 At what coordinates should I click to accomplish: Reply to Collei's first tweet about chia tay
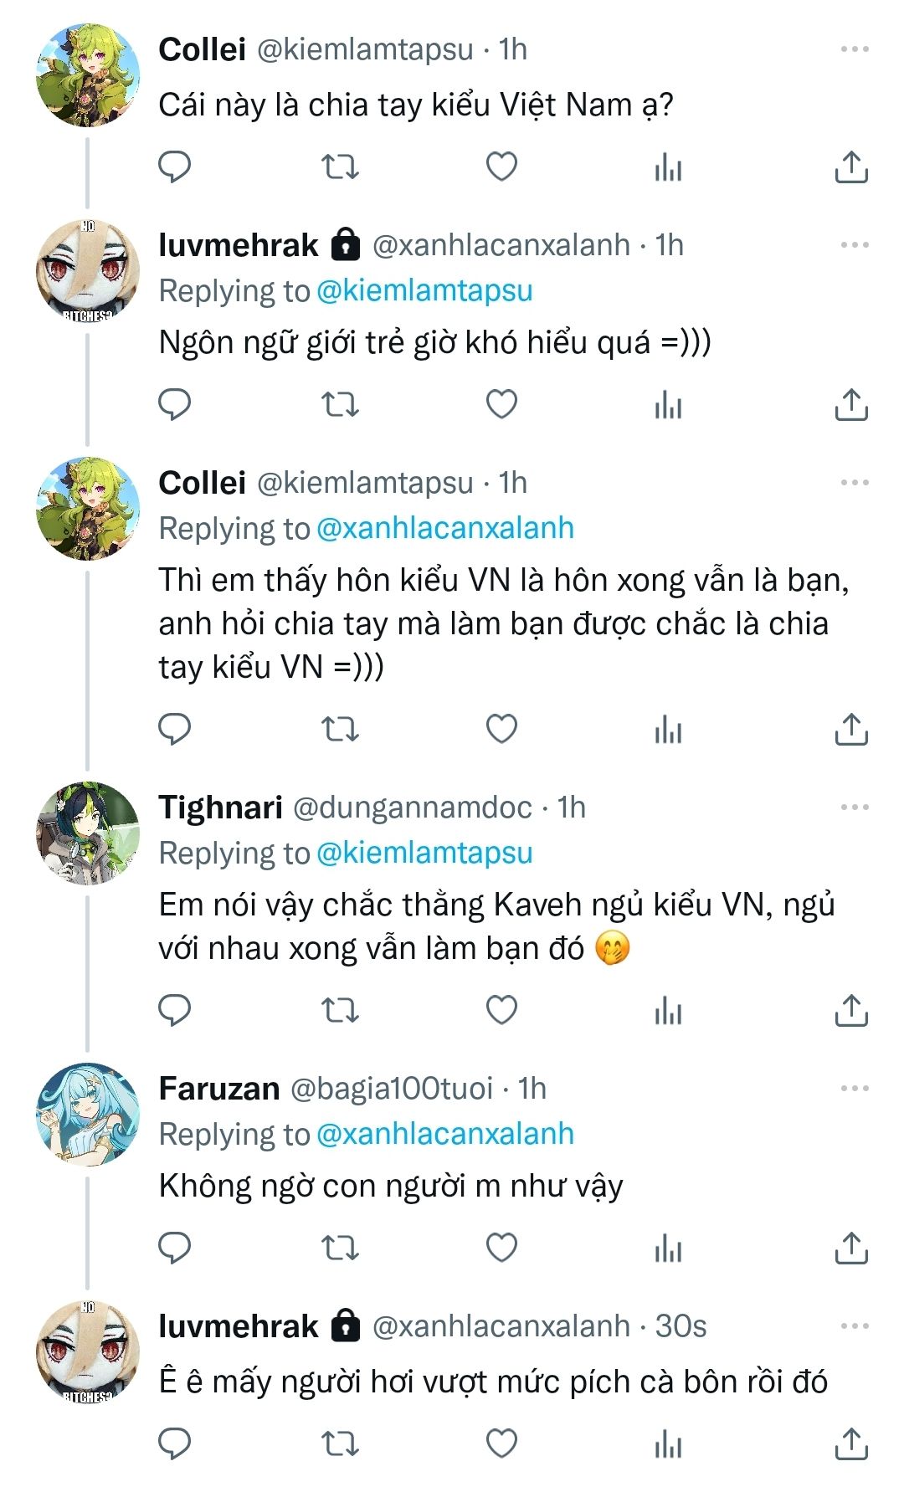coord(175,167)
